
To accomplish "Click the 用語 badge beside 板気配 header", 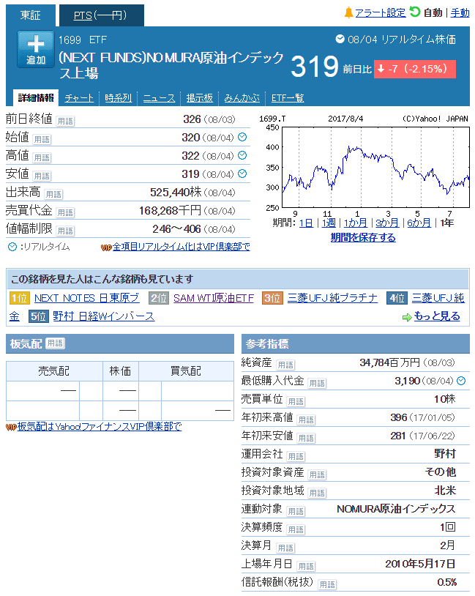I will pyautogui.click(x=56, y=343).
